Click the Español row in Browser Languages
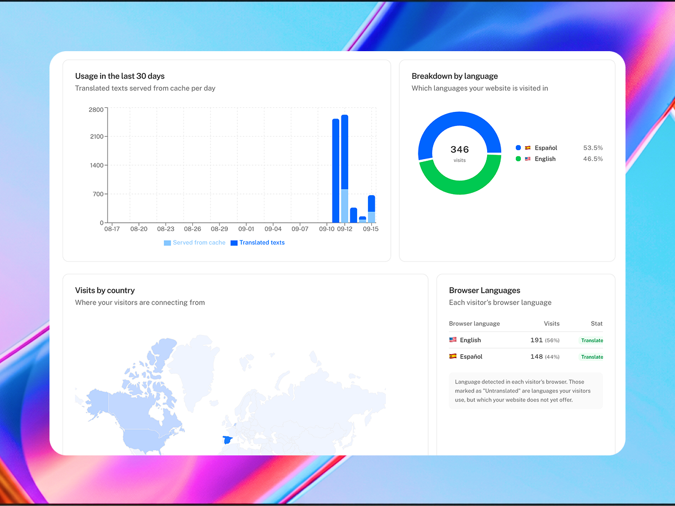This screenshot has width=675, height=506. 526,357
